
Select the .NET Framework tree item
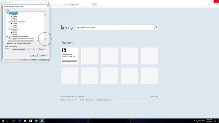[13, 13]
